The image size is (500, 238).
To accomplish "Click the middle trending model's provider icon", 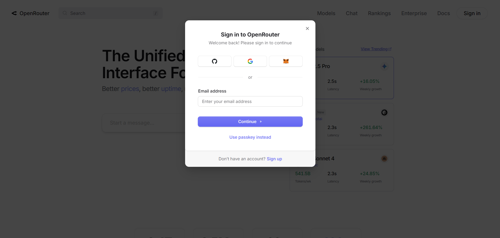I will (x=384, y=112).
